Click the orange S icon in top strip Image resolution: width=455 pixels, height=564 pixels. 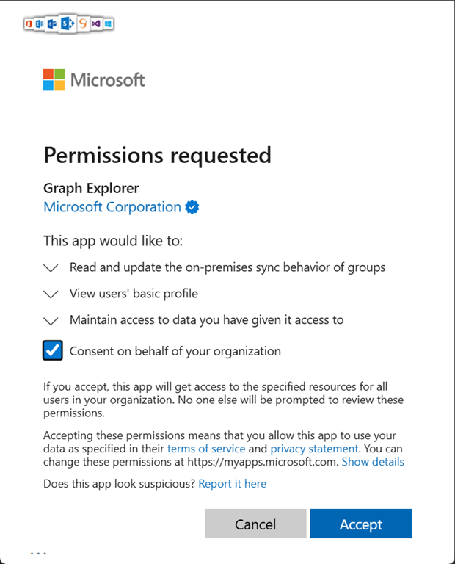[83, 24]
